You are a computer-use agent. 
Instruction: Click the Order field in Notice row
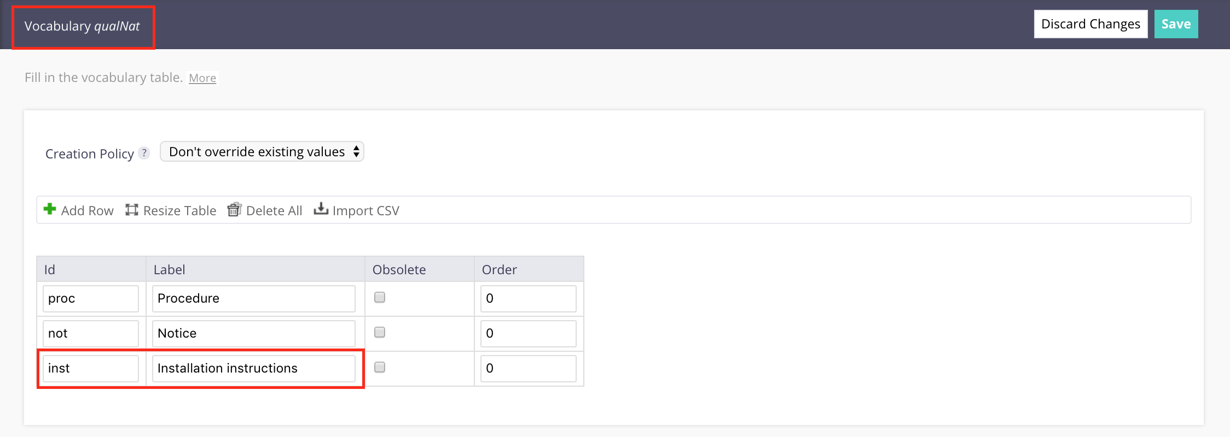tap(529, 333)
